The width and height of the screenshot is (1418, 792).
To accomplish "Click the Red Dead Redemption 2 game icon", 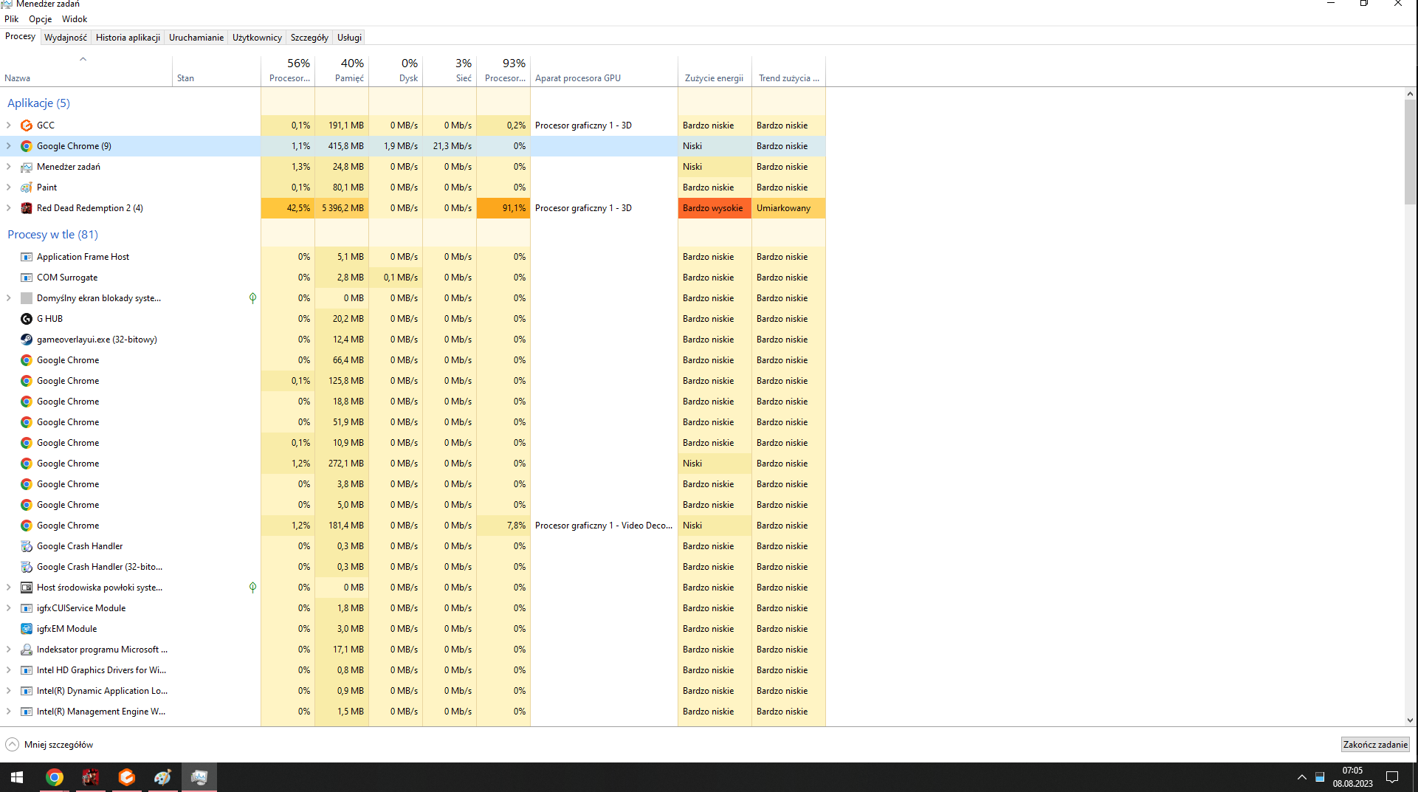I will 27,207.
